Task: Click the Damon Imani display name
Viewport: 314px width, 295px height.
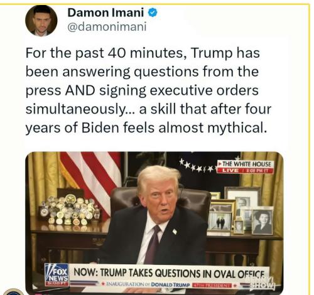Action: (106, 13)
